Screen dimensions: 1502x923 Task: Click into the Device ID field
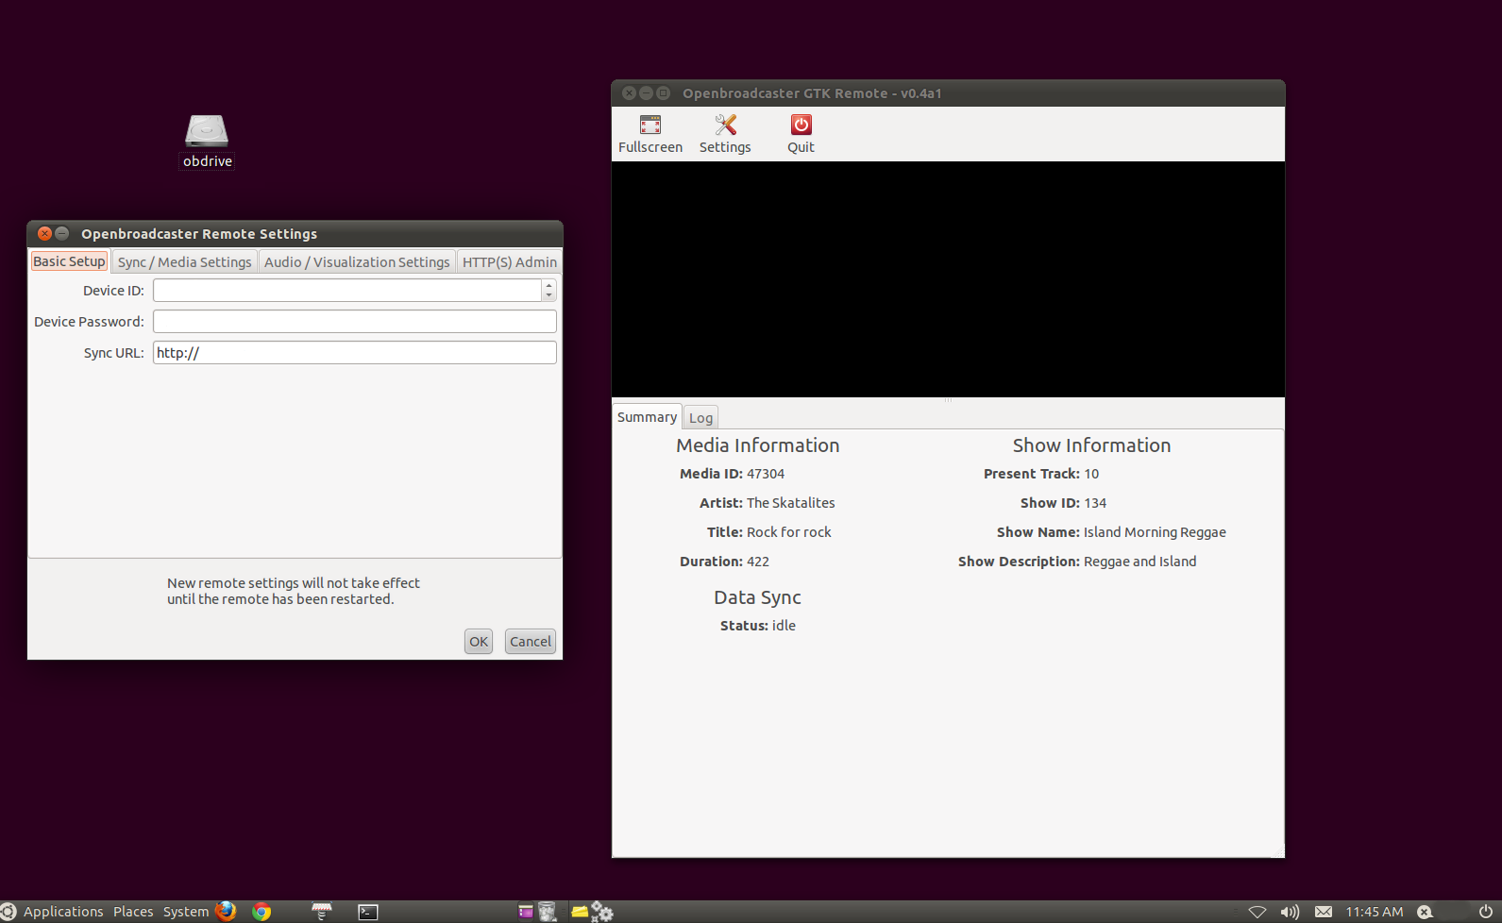(x=347, y=291)
